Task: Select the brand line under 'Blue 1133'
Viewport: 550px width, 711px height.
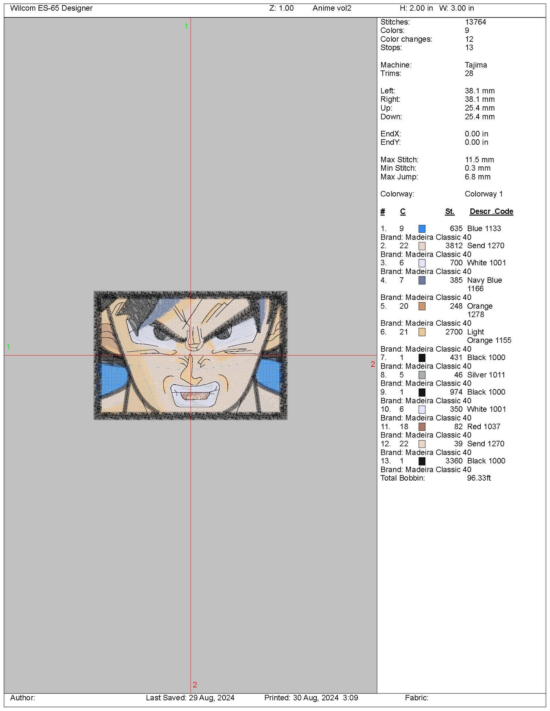Action: tap(426, 237)
